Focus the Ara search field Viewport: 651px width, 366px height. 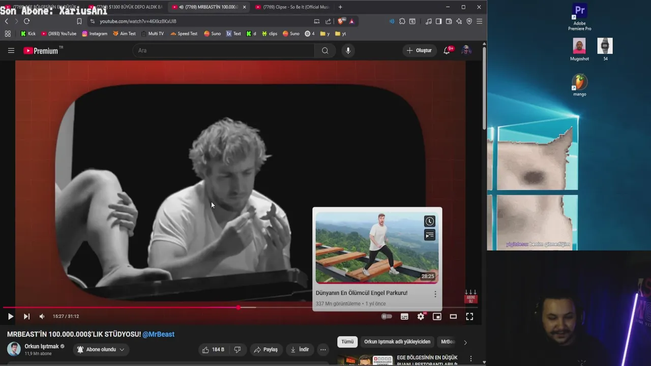point(224,50)
